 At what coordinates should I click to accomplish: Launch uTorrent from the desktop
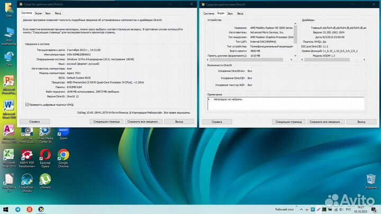45,181
